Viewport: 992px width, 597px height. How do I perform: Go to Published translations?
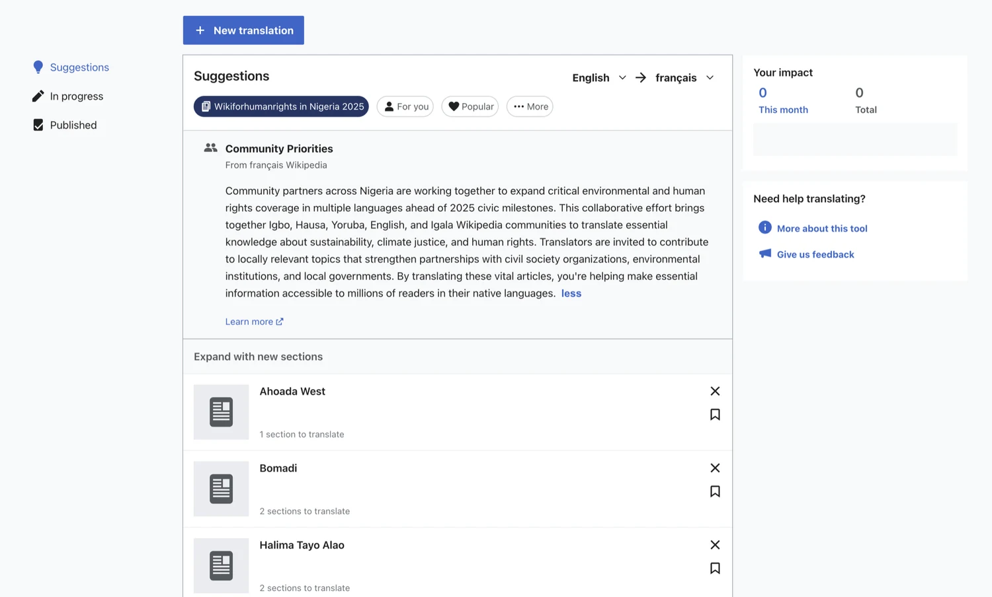click(x=65, y=125)
